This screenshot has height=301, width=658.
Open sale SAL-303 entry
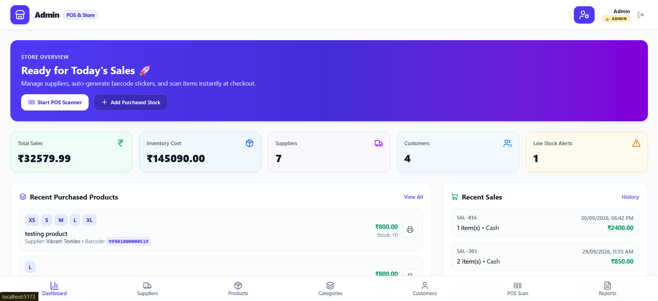tap(545, 256)
